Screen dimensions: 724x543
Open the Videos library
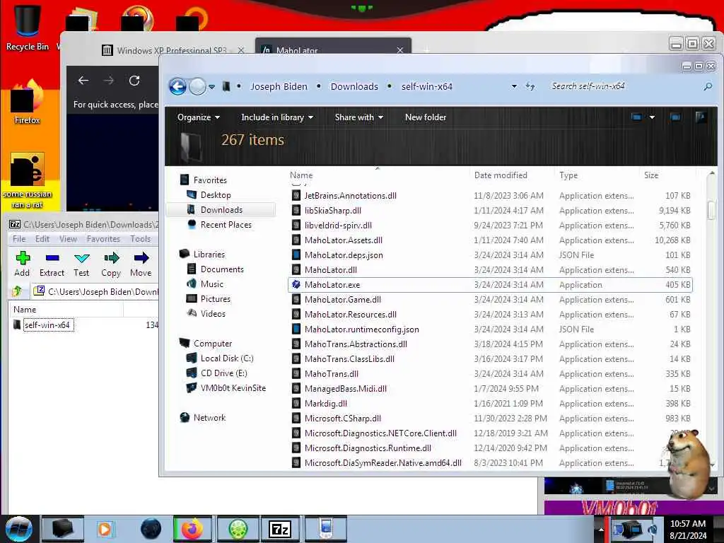pos(213,313)
